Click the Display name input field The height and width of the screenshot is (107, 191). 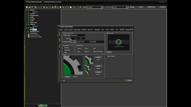coord(78,35)
